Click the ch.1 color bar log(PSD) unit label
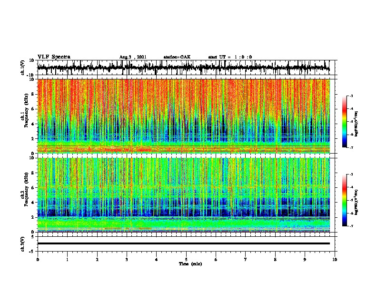 [x=357, y=124]
